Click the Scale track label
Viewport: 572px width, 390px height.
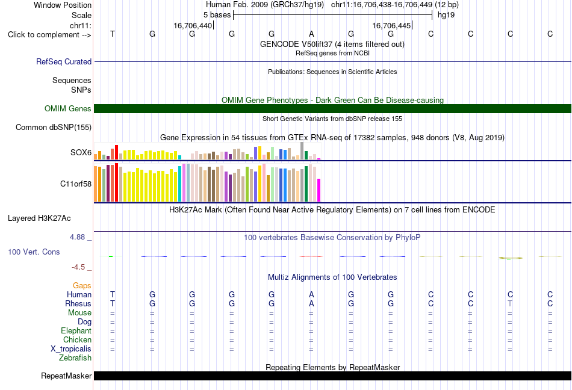point(81,15)
